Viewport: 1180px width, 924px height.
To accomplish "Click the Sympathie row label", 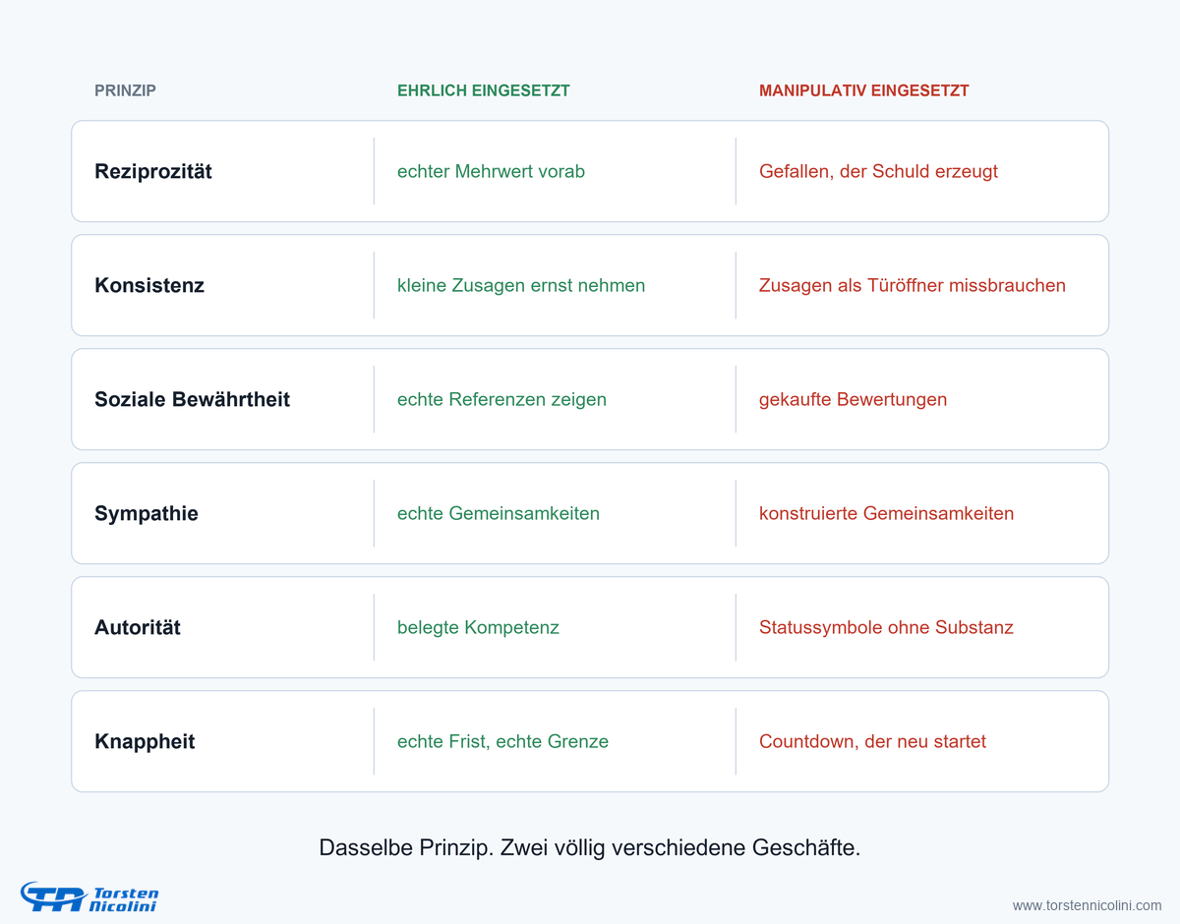I will pyautogui.click(x=147, y=513).
